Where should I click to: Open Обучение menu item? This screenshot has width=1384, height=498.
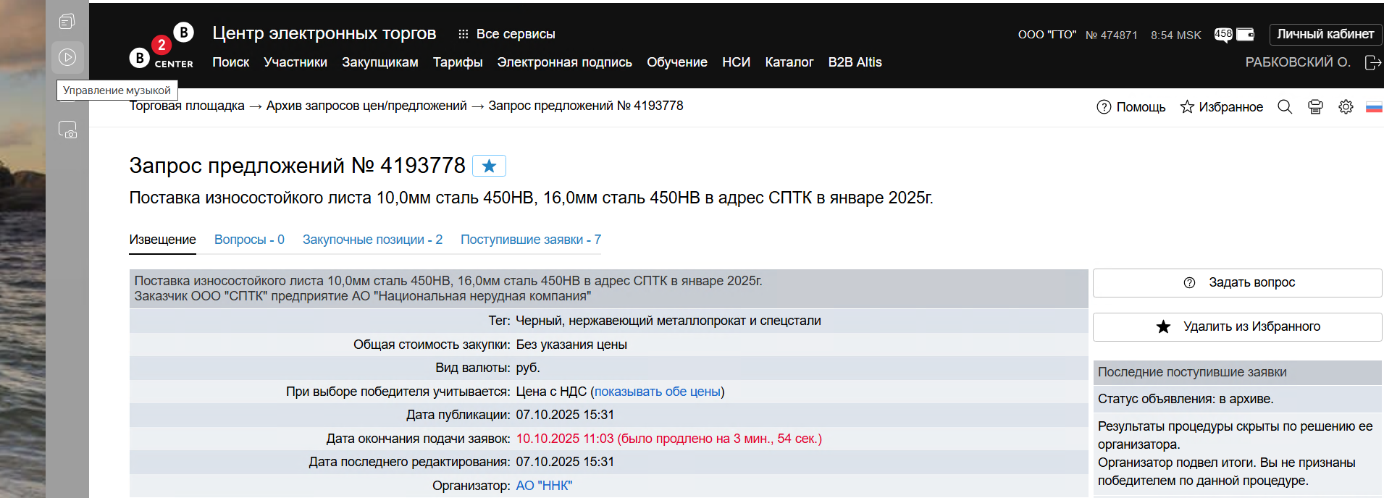677,62
